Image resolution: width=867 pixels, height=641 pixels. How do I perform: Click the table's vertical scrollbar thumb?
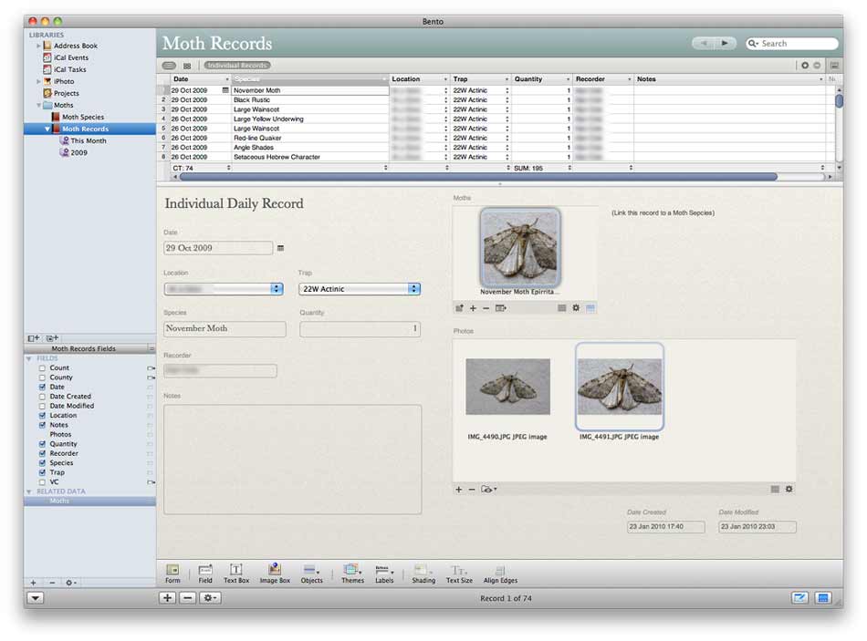pyautogui.click(x=839, y=101)
